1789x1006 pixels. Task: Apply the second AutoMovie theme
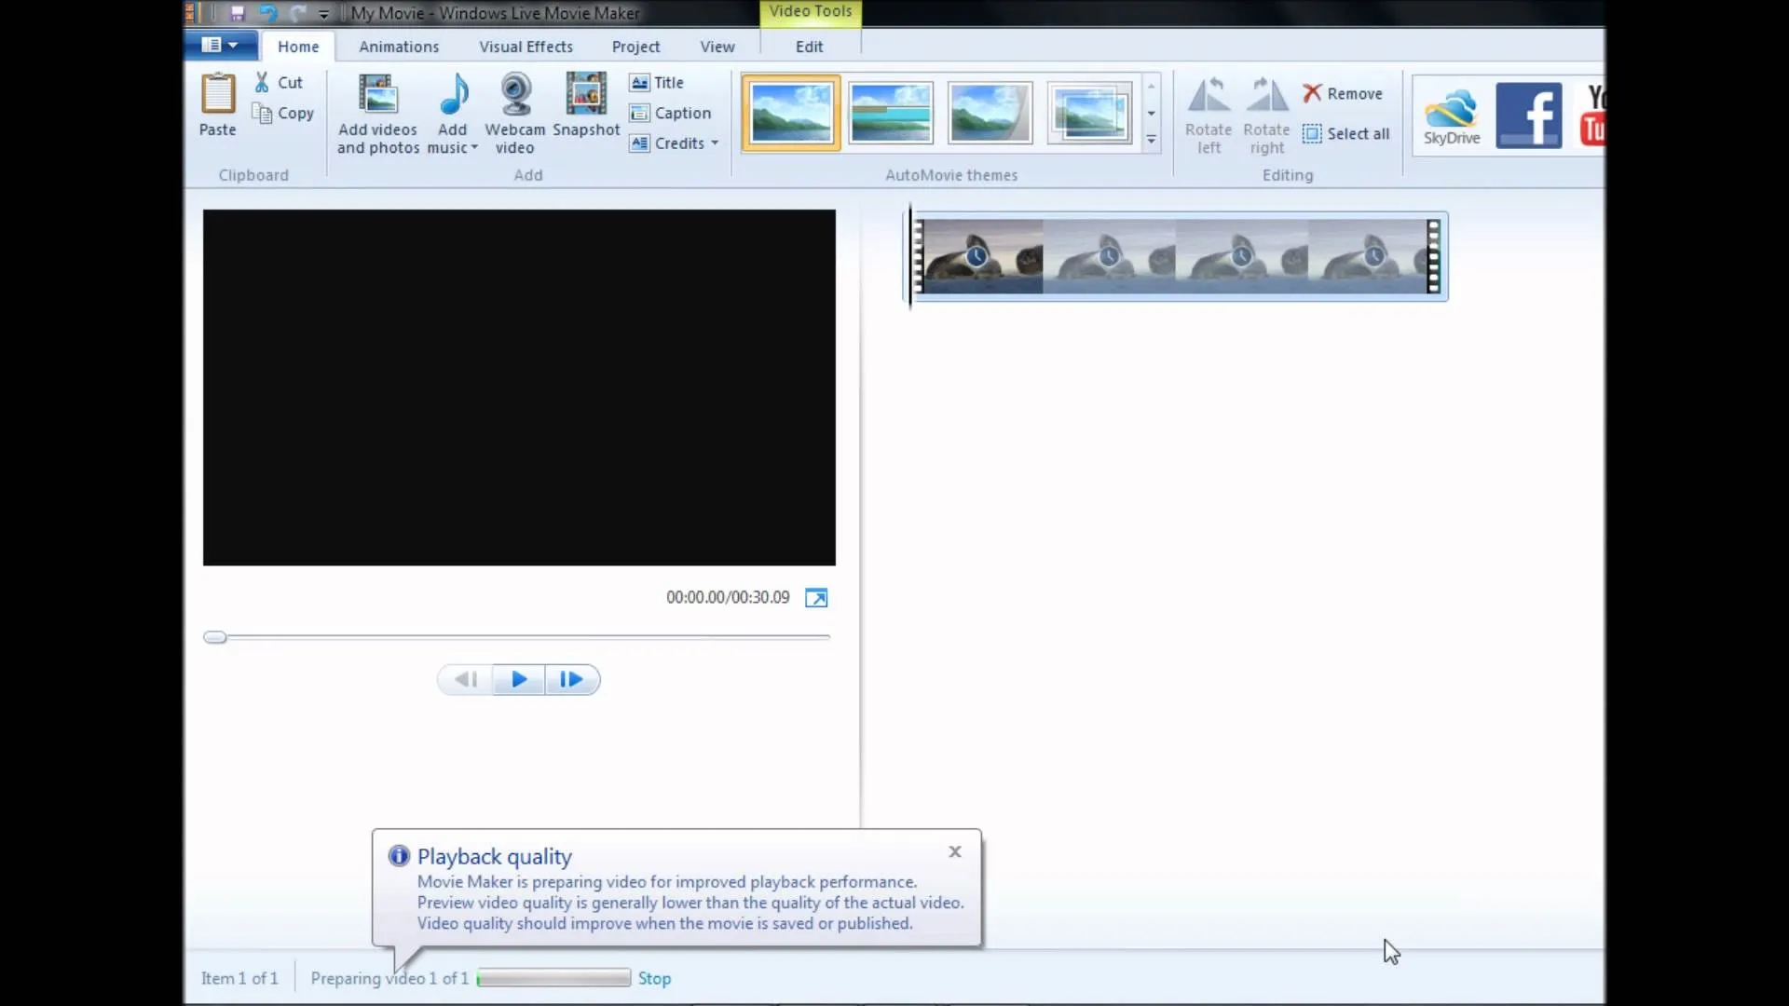tap(891, 113)
